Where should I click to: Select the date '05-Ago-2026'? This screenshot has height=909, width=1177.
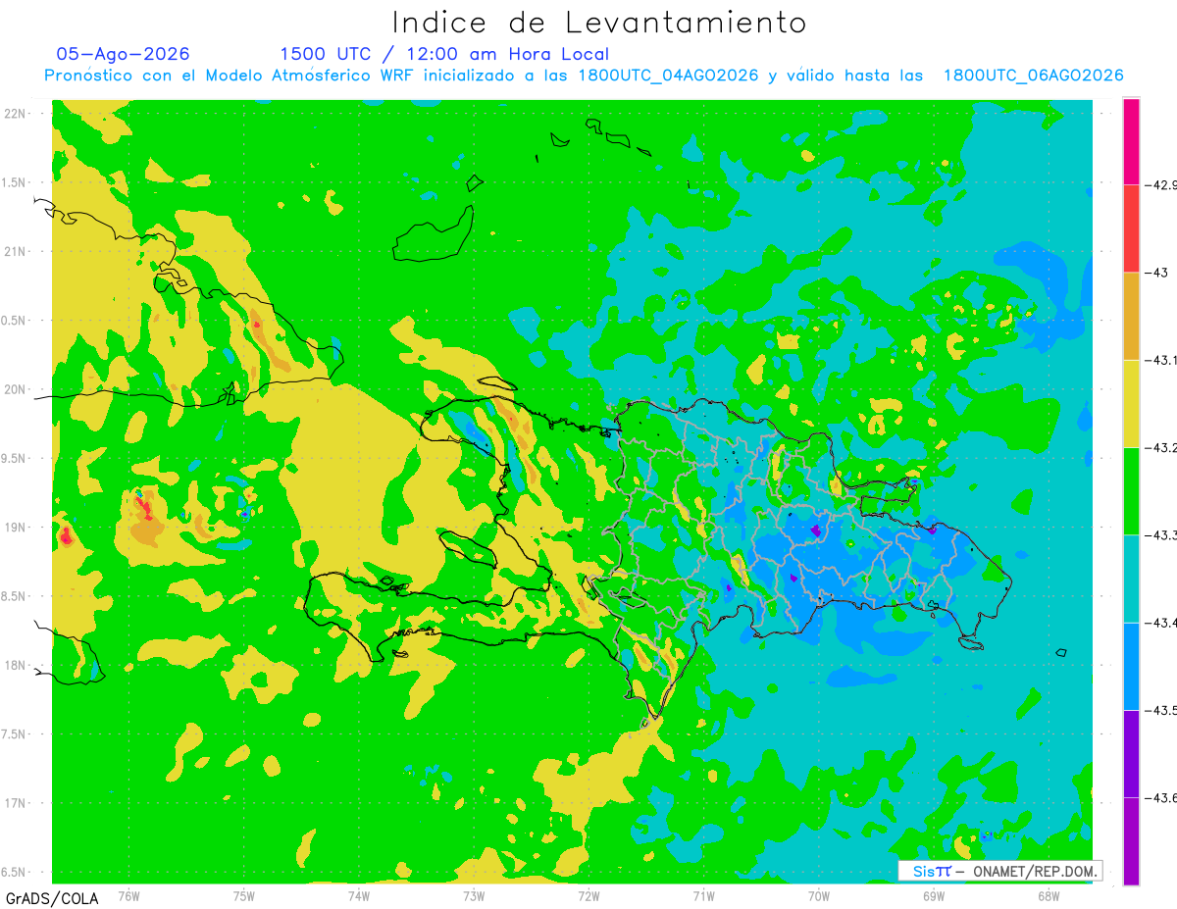point(124,54)
